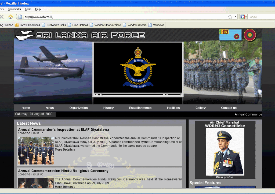The image size is (275, 194).
Task: Open the address bar history dropdown arrow
Action: (235, 17)
